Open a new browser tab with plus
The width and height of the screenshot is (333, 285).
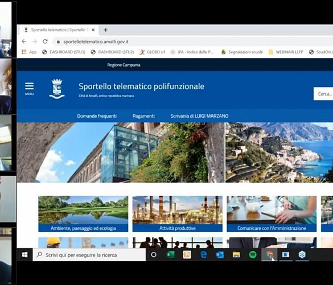tap(105, 30)
